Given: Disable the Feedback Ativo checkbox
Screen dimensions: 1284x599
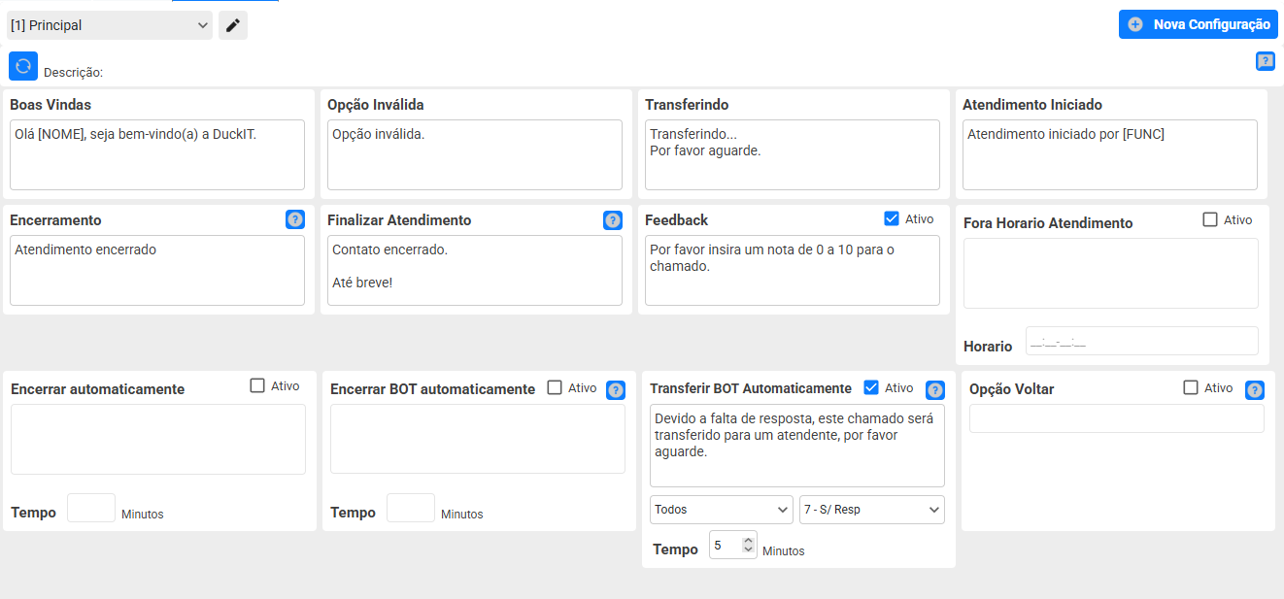Looking at the screenshot, I should pyautogui.click(x=892, y=219).
